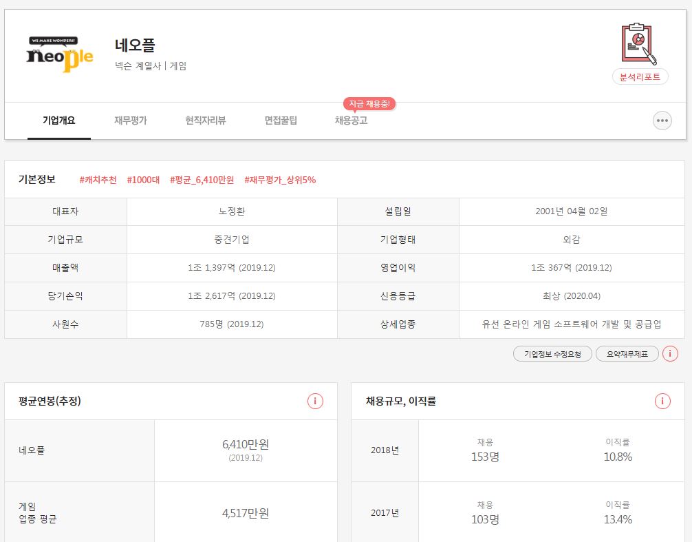This screenshot has height=542, width=692.
Task: Click info icon in 채용규모, 이직률 panel
Action: (x=662, y=401)
